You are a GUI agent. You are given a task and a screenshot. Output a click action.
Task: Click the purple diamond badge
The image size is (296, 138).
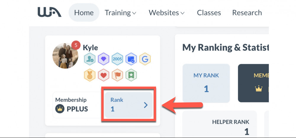point(103,59)
